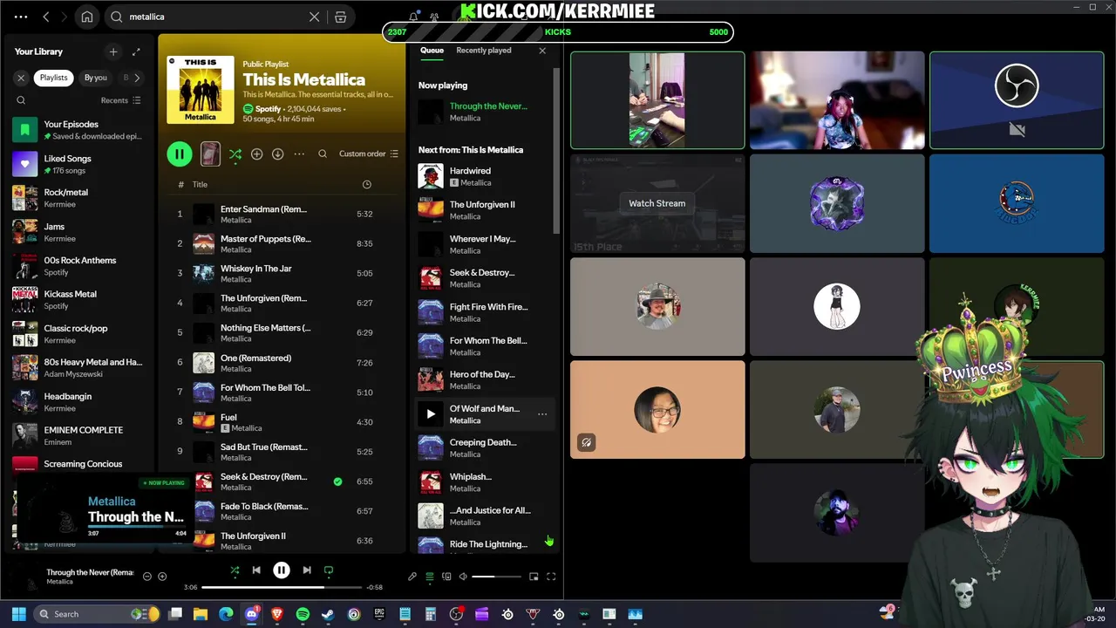1116x628 pixels.
Task: Enter Spotify full screen mode
Action: pos(551,577)
